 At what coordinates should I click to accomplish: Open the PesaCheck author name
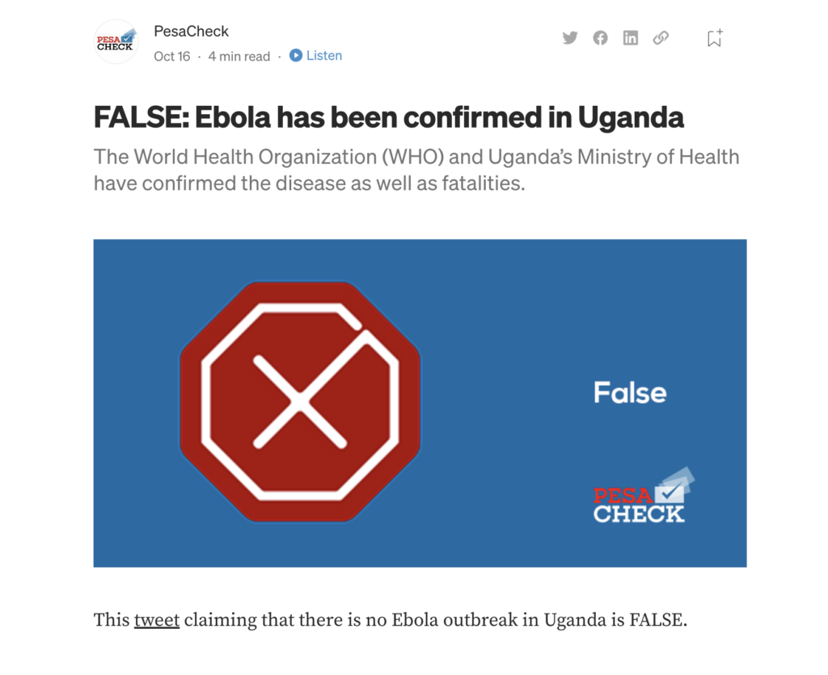coord(191,32)
